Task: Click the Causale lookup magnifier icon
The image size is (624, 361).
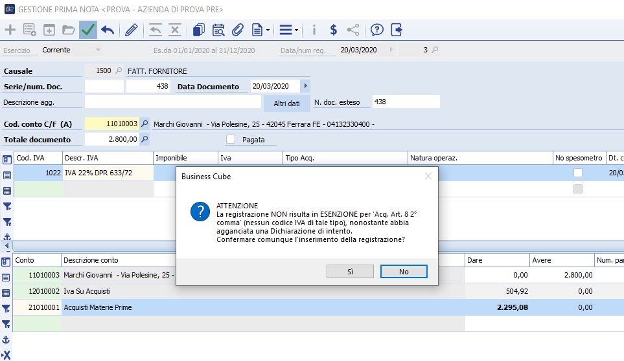Action: 118,71
